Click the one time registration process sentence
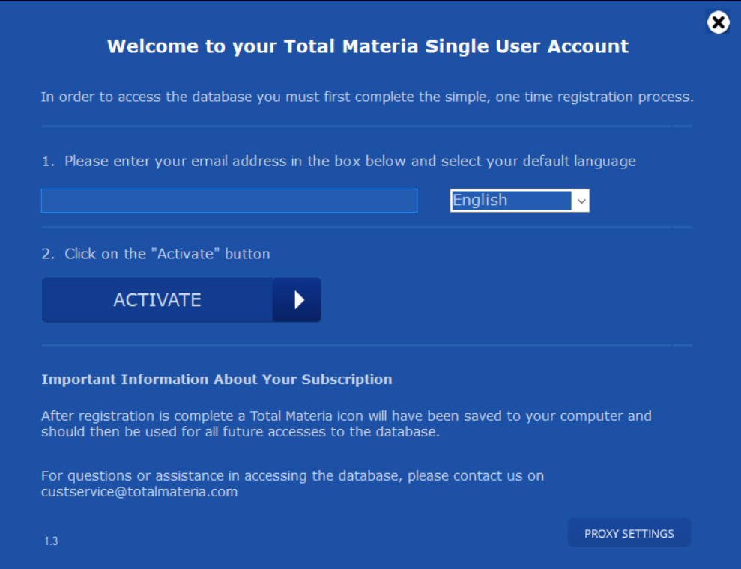Screen dimensions: 741x569 pos(367,97)
